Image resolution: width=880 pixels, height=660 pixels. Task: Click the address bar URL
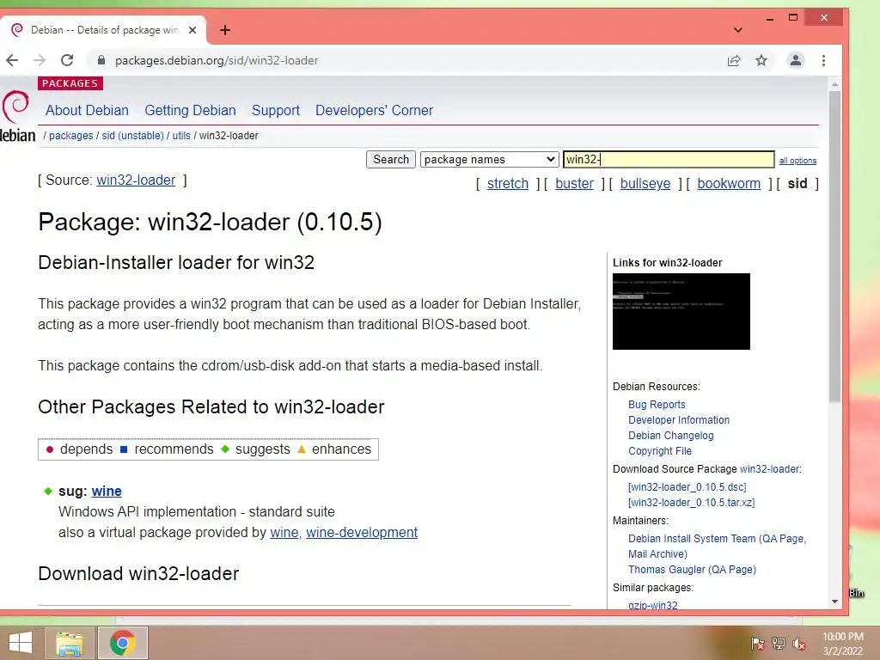[216, 61]
